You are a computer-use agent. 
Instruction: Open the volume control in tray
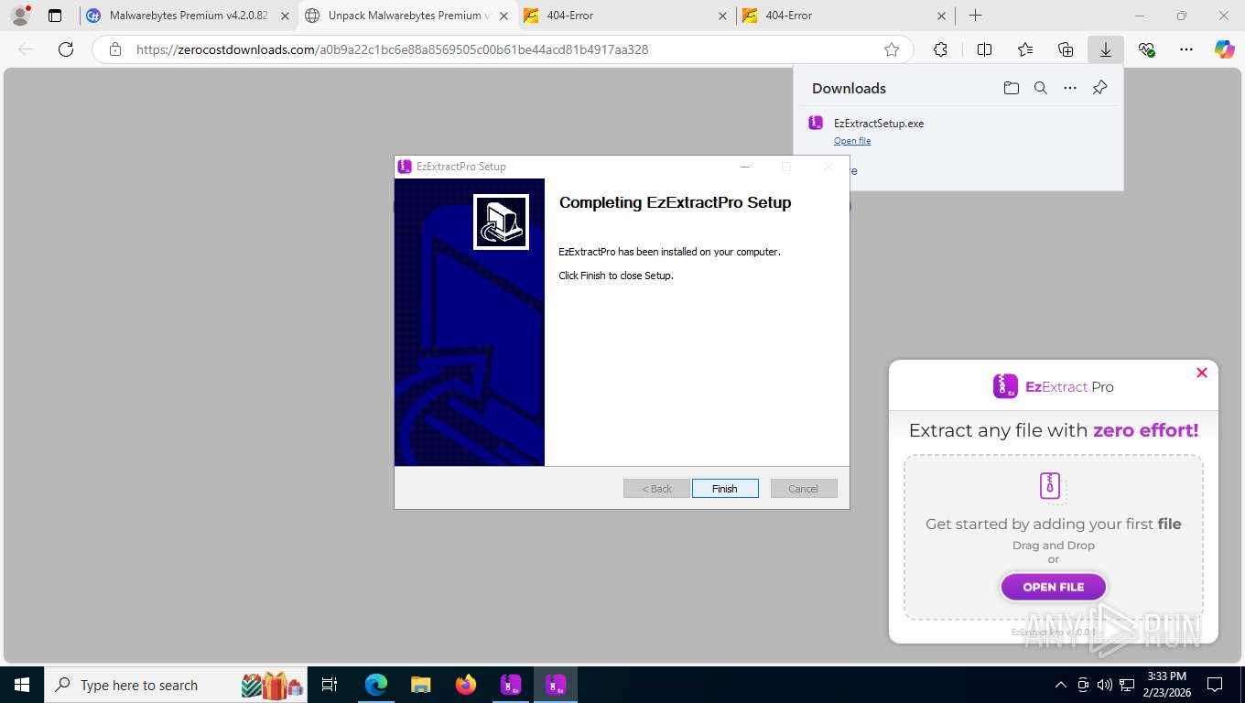tap(1105, 685)
